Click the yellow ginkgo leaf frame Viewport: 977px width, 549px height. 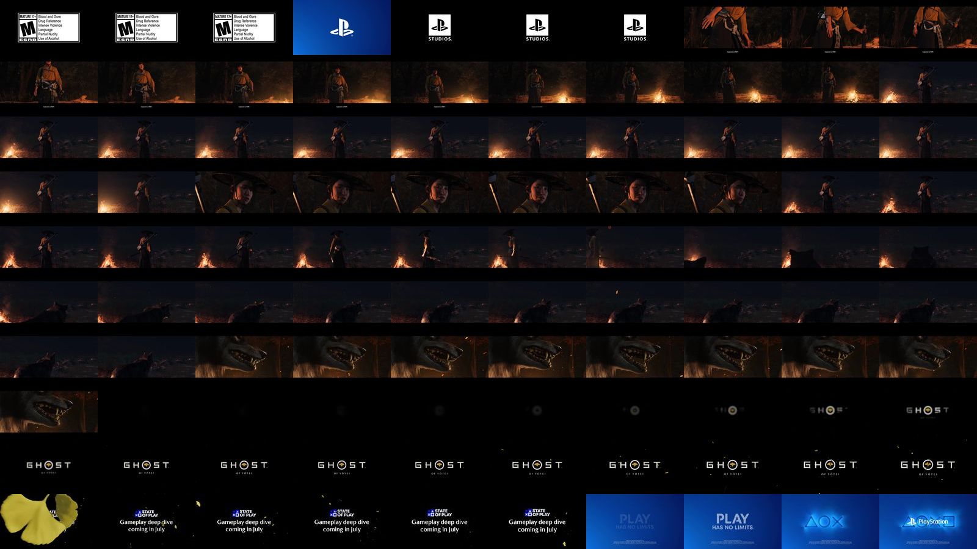[49, 522]
